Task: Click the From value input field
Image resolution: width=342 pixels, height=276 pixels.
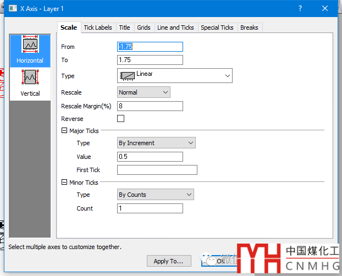Action: coord(150,47)
